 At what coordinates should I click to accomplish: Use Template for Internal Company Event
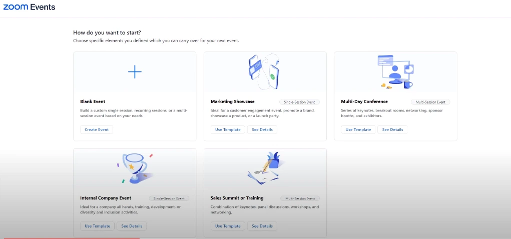97,226
